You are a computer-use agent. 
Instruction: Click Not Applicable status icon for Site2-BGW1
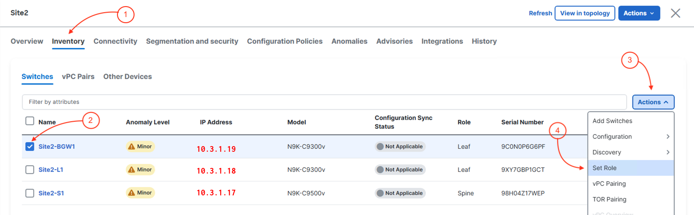(380, 147)
